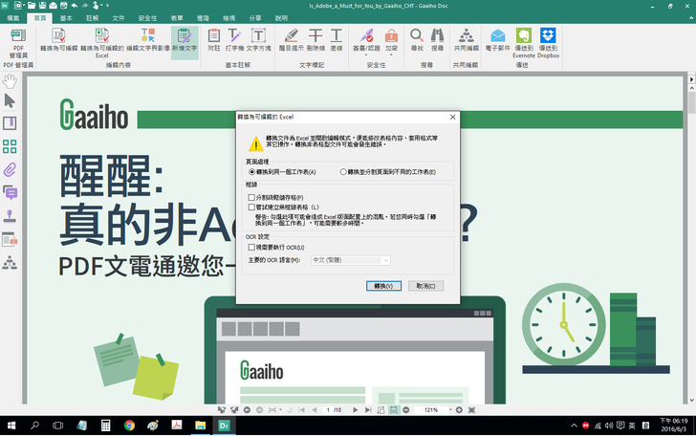Image resolution: width=696 pixels, height=437 pixels.
Task: Expand the 主要的 OCR 語言 dropdown
Action: [385, 260]
